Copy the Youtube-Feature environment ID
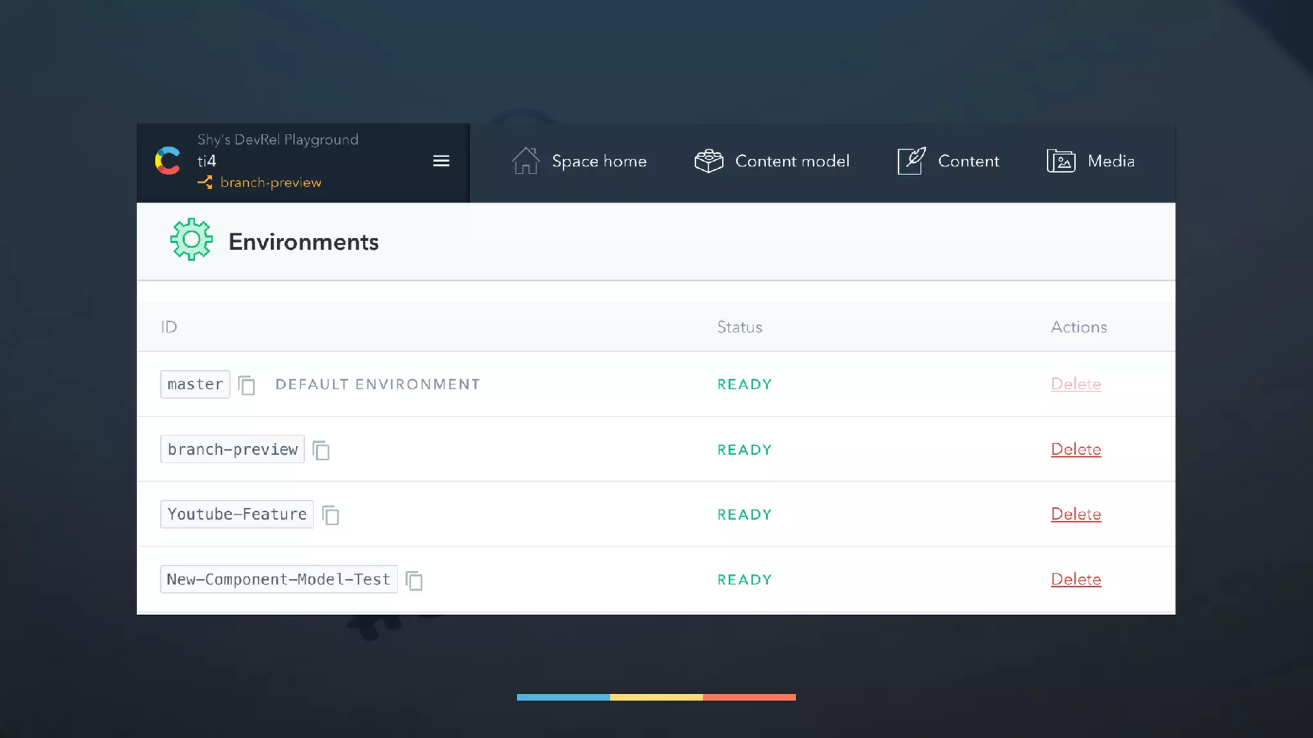Viewport: 1313px width, 738px height. tap(331, 515)
